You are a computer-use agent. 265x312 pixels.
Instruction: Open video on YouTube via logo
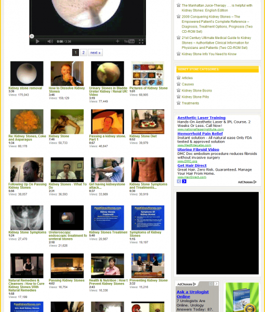coord(129,42)
